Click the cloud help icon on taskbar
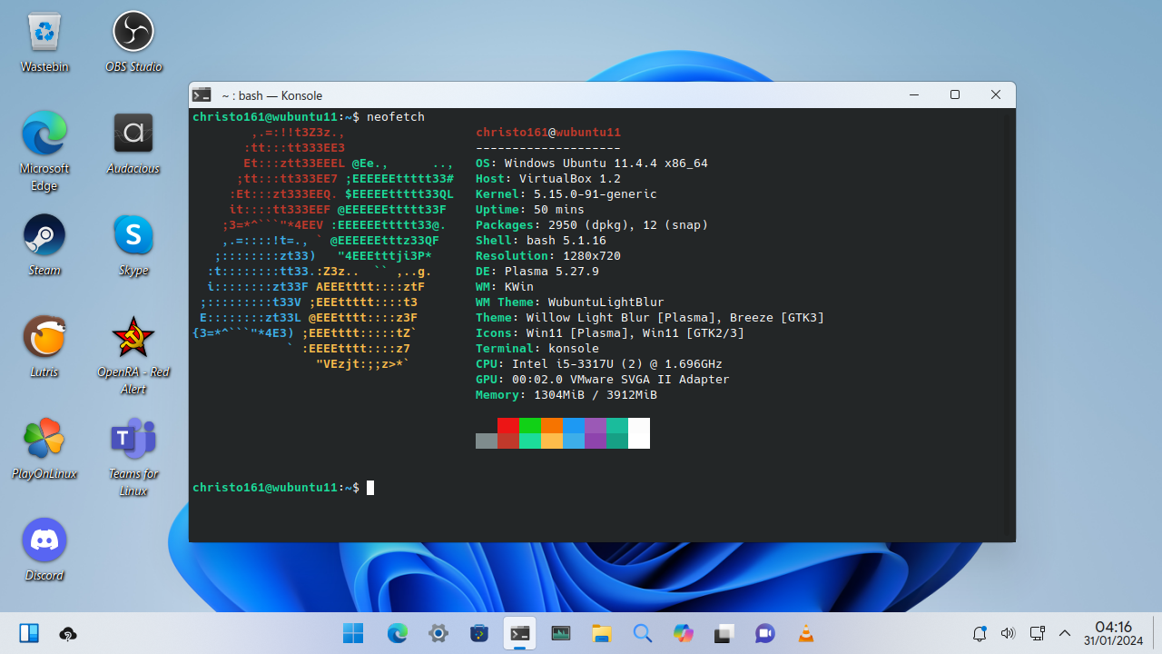1162x654 pixels. coord(67,634)
